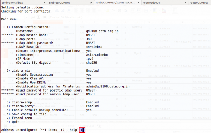
Task: Click the '+IP Mode:' label
Action: pos(24,59)
